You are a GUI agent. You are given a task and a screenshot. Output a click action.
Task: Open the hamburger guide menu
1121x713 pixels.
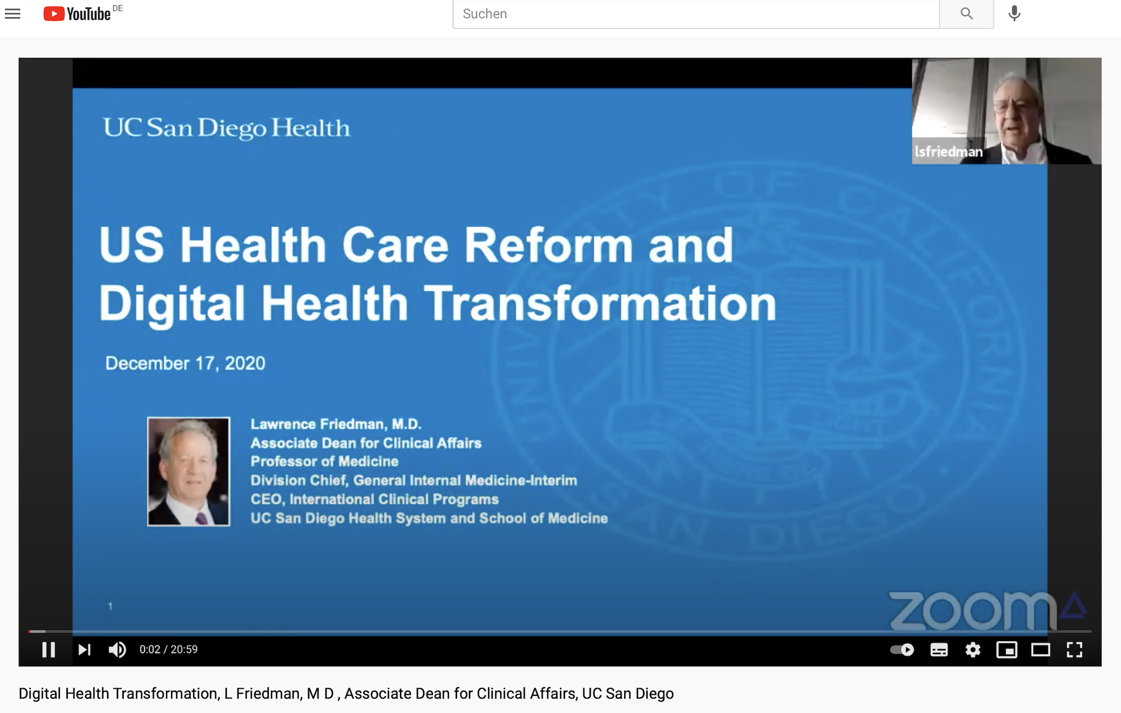point(13,14)
